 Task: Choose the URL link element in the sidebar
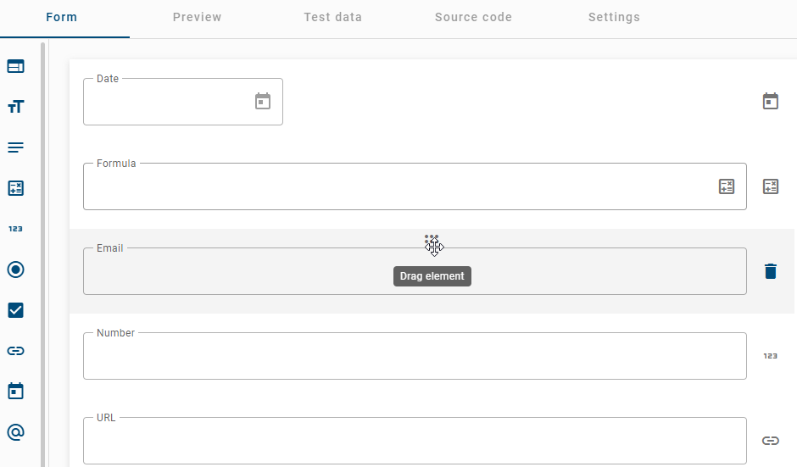[x=16, y=351]
